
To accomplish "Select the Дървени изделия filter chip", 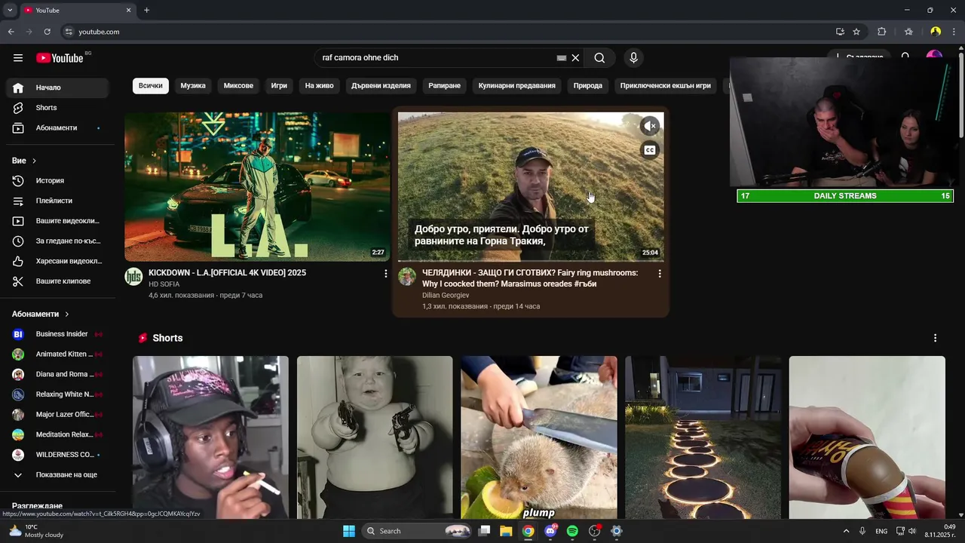I will (x=381, y=86).
